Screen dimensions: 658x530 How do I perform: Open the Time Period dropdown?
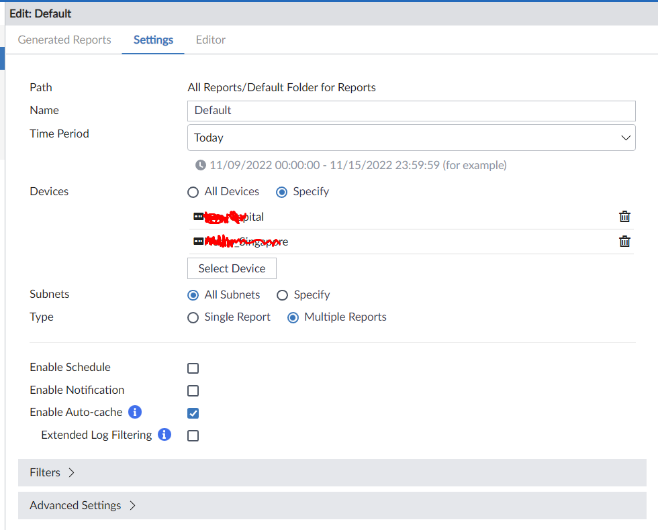point(411,138)
